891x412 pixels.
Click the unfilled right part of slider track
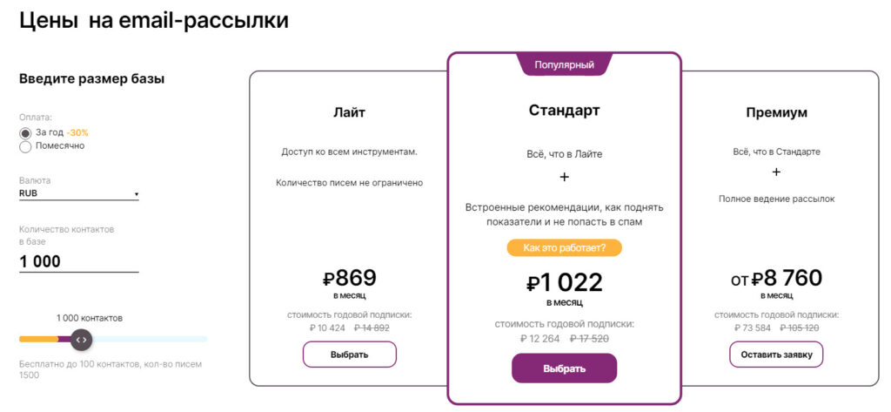[148, 339]
